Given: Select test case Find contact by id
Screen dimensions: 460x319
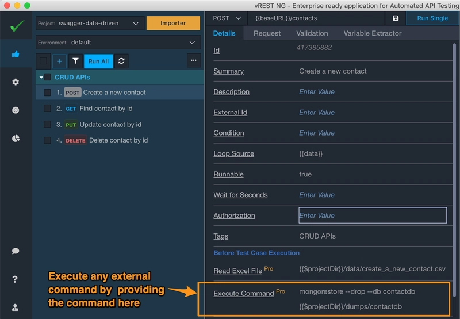Looking at the screenshot, I should [106, 109].
